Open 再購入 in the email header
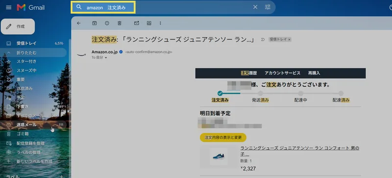The height and width of the screenshot is (178, 392). pos(314,73)
